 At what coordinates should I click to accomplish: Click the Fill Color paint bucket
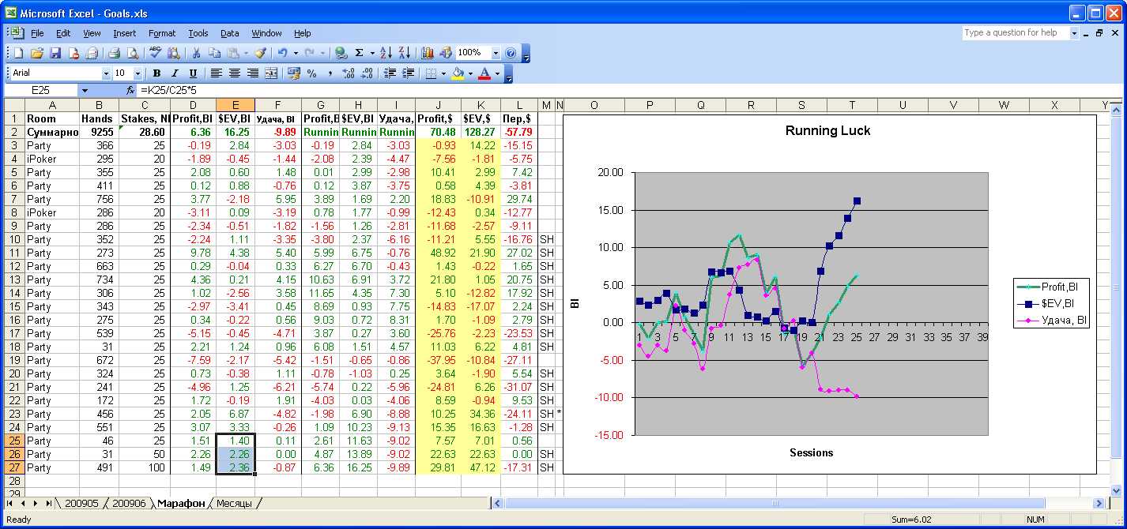pyautogui.click(x=457, y=73)
